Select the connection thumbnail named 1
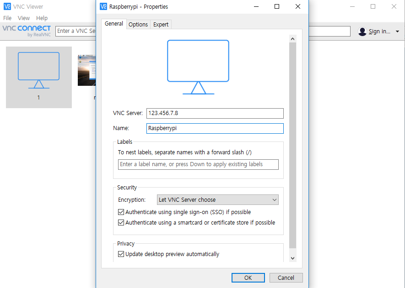Screen dimensions: 405x288 (x=39, y=77)
